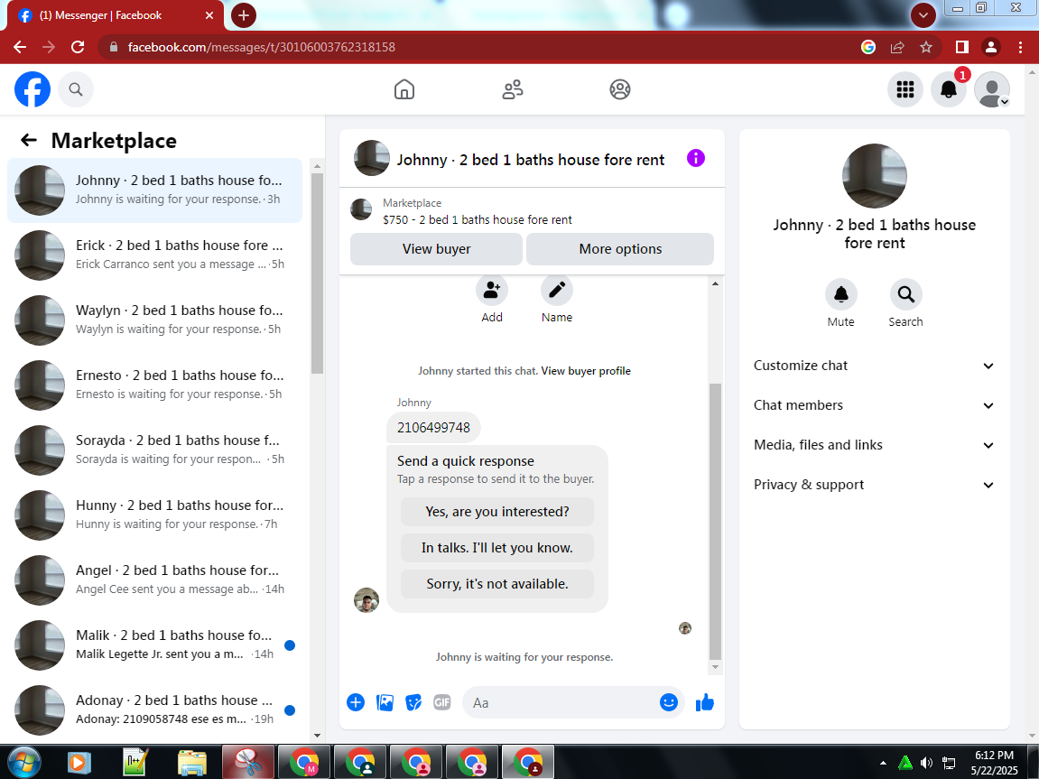
Task: Click the Google icon in address bar
Action: (x=868, y=47)
